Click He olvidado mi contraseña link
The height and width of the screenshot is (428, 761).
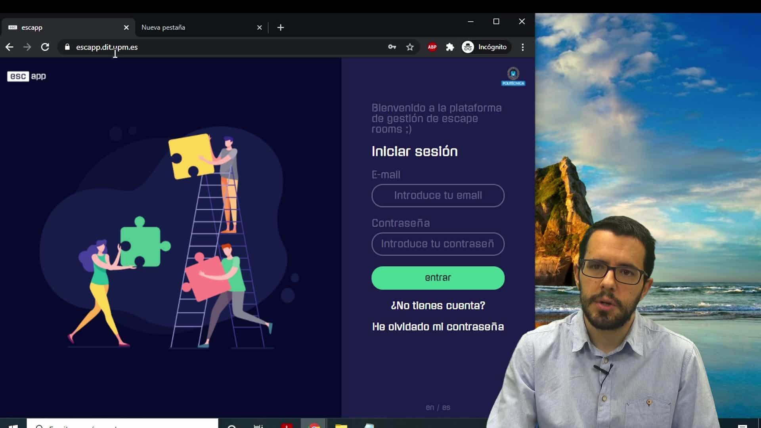438,327
